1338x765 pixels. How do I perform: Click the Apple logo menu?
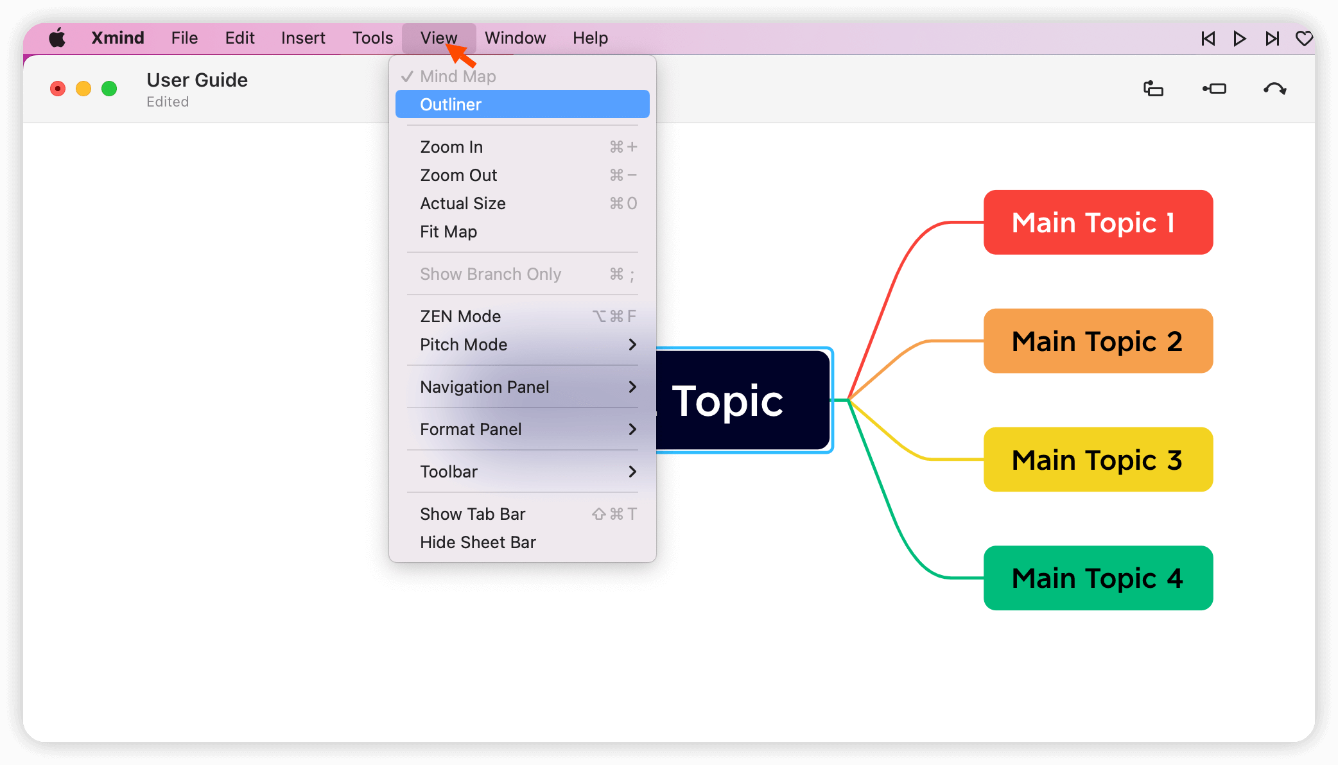pyautogui.click(x=57, y=38)
